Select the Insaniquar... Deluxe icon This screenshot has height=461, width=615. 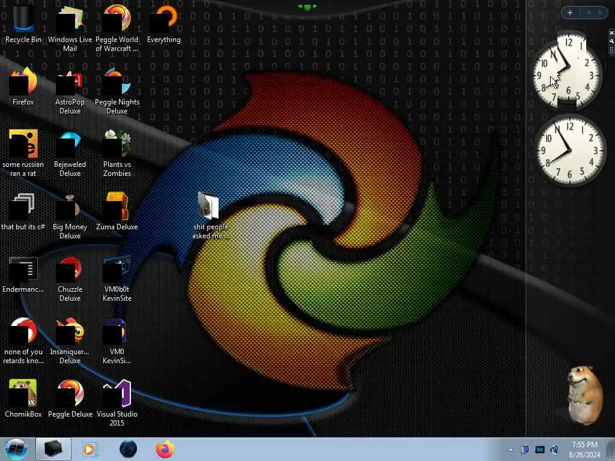point(70,340)
